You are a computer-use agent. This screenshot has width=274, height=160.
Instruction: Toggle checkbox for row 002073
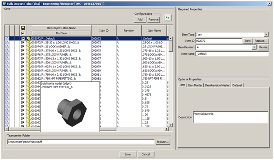[x=23, y=43]
